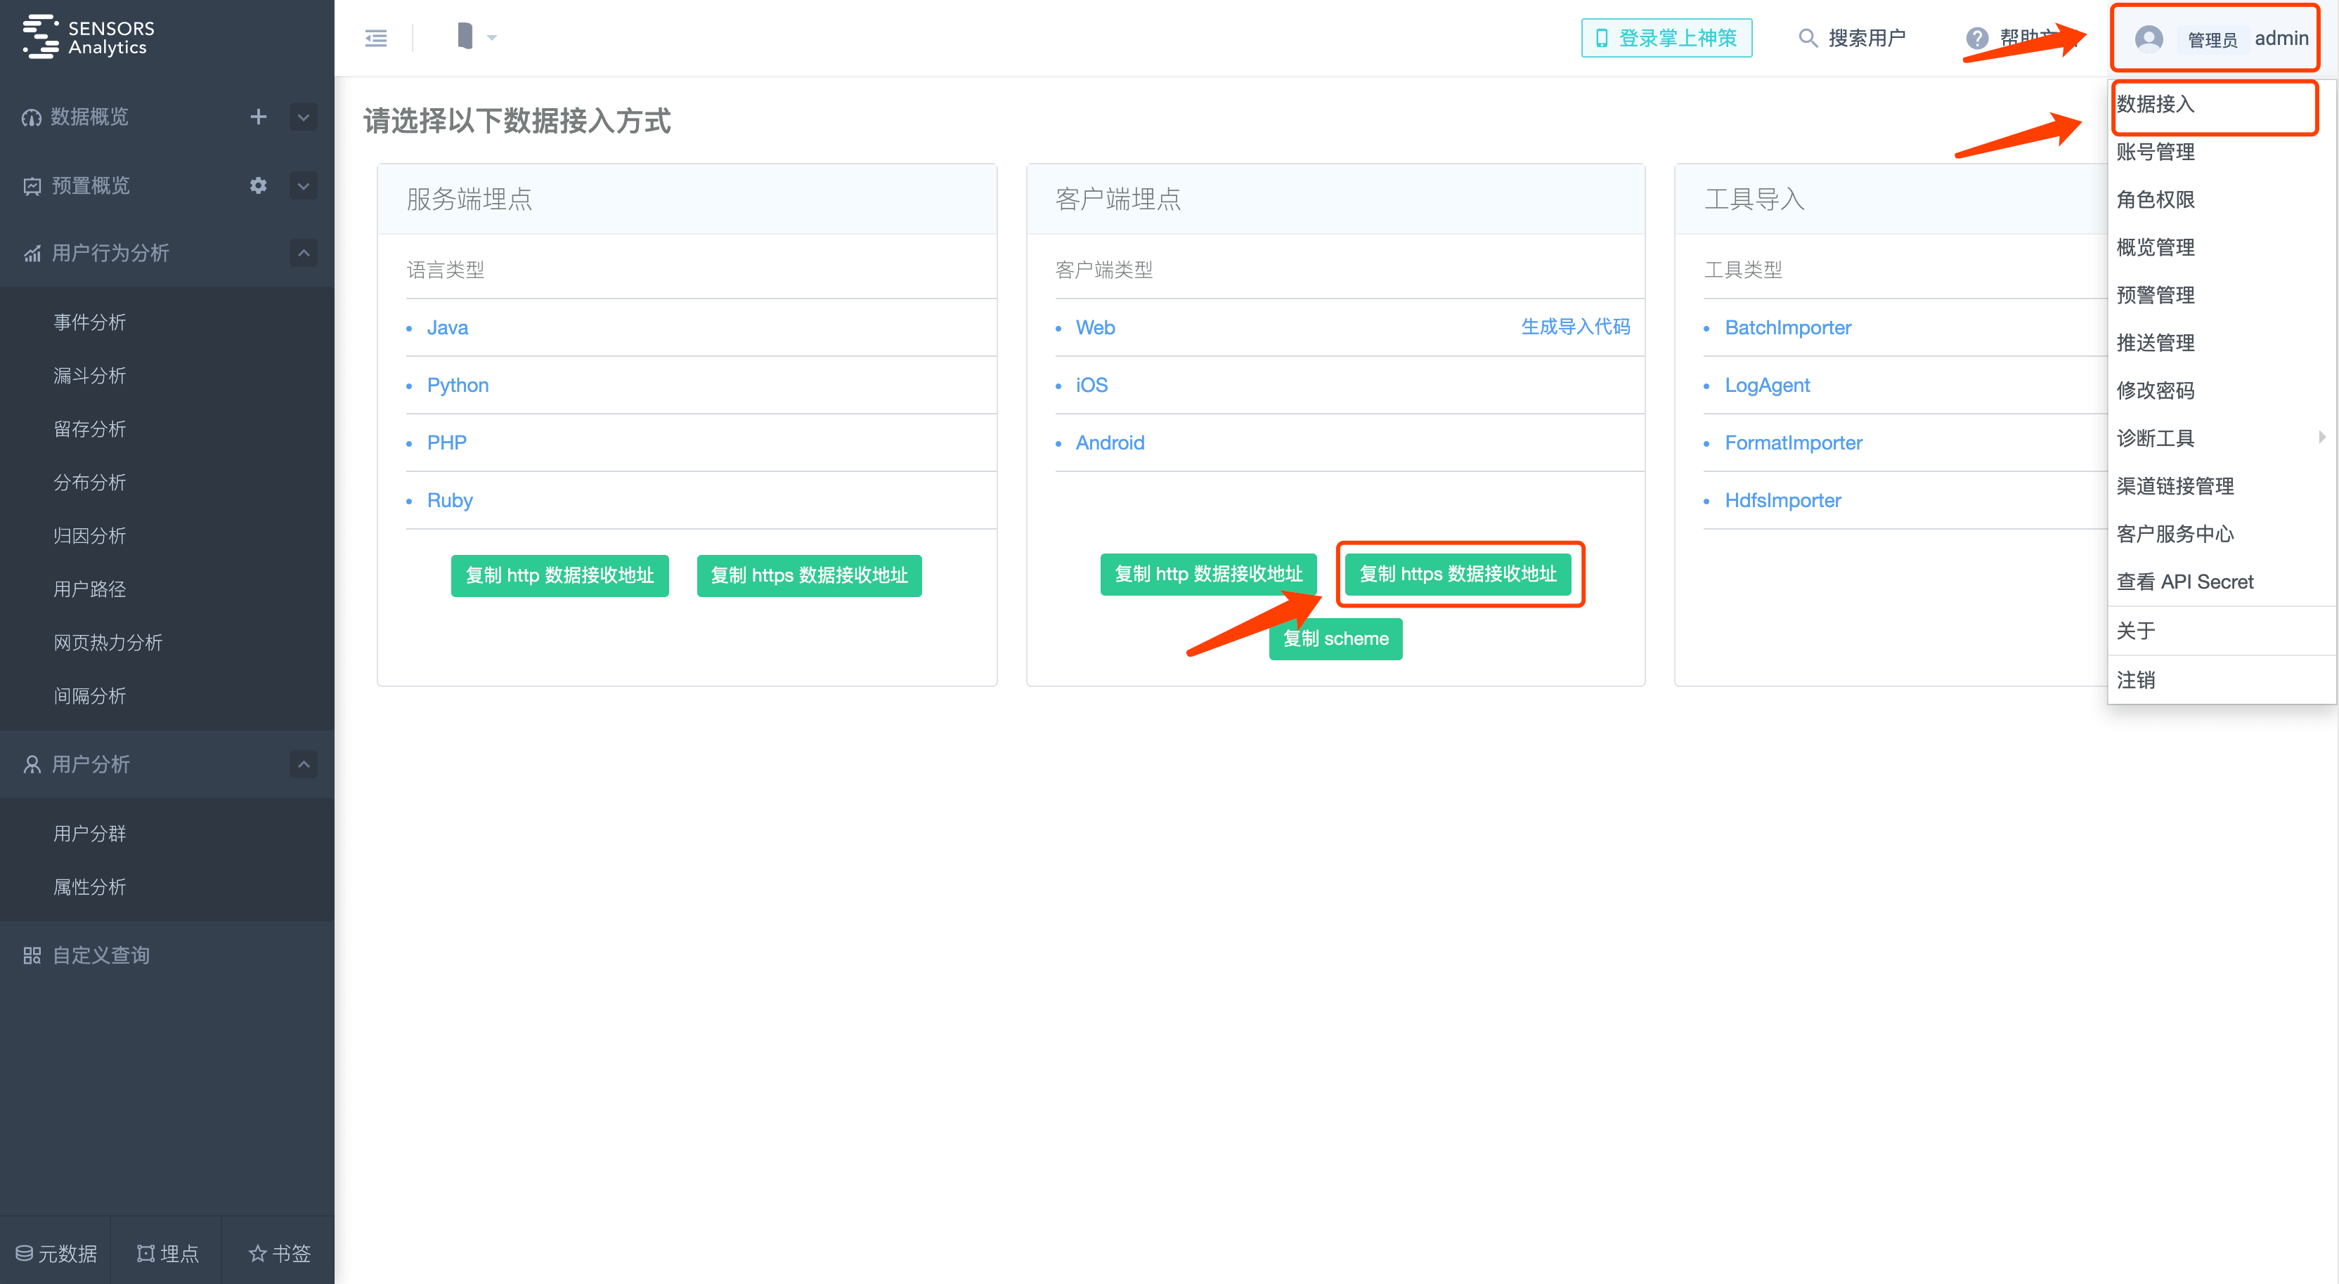Select 查看 API Secret menu item
The image size is (2339, 1284).
coord(2184,582)
